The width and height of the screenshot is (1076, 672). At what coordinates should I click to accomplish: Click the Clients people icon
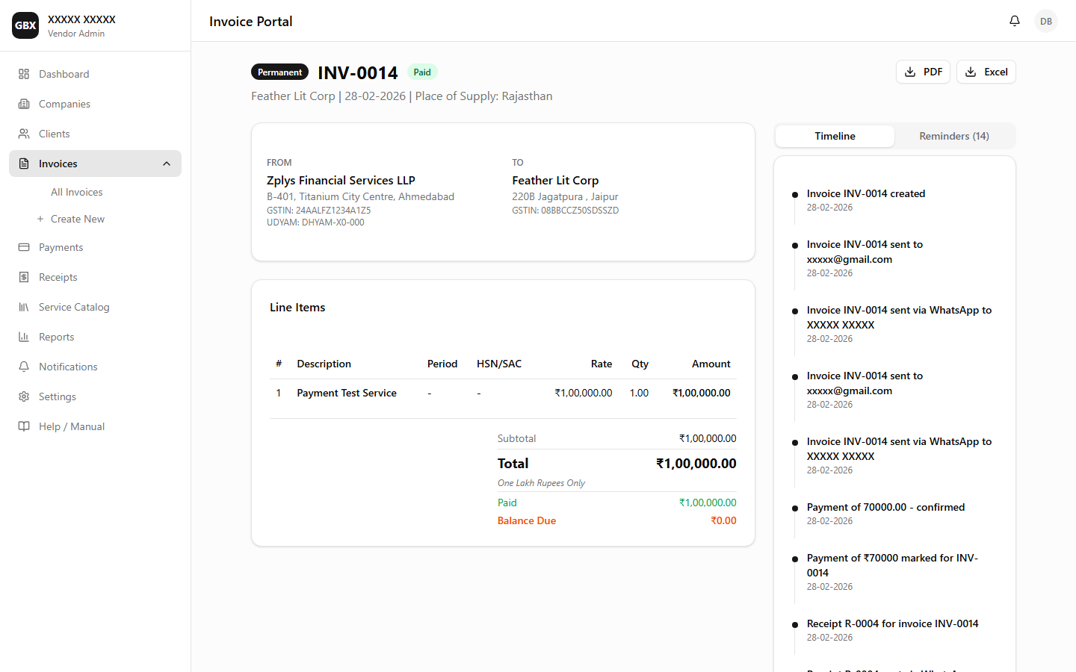coord(24,134)
